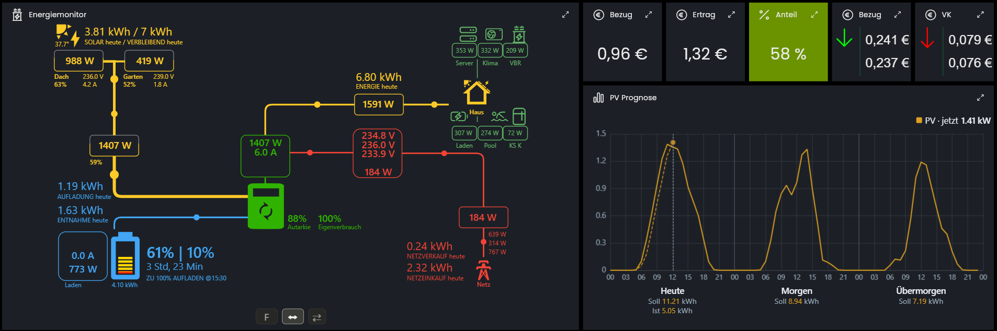The width and height of the screenshot is (997, 331).
Task: Click the 209 W VBR value
Action: tap(515, 51)
